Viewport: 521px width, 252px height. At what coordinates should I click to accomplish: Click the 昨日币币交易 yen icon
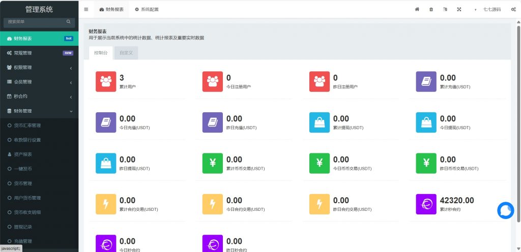point(426,163)
